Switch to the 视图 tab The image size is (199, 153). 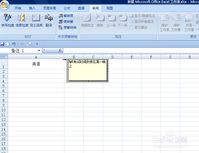tap(110, 8)
